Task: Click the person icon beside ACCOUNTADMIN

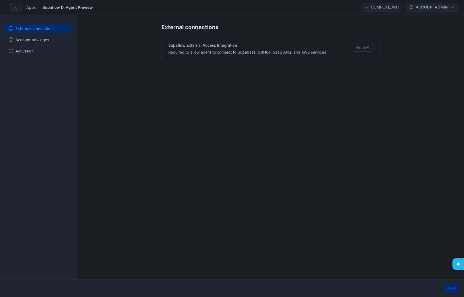Action: click(x=411, y=7)
